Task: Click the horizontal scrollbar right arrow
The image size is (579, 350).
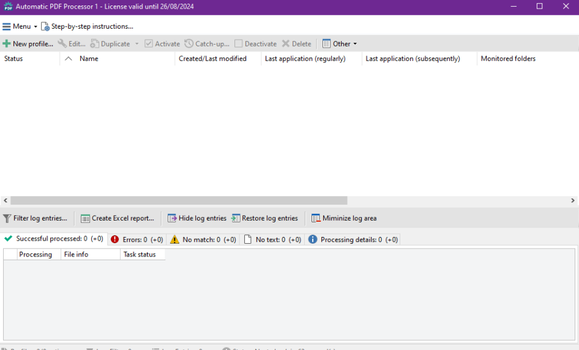Action: (573, 200)
